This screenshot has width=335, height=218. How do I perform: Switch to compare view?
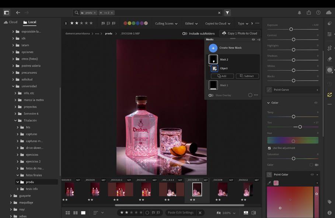(x=76, y=213)
